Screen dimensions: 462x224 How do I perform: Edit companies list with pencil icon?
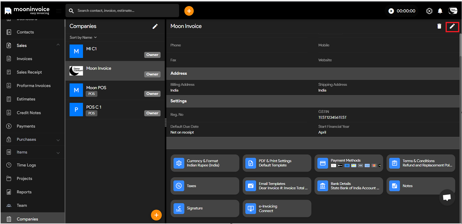click(x=155, y=26)
